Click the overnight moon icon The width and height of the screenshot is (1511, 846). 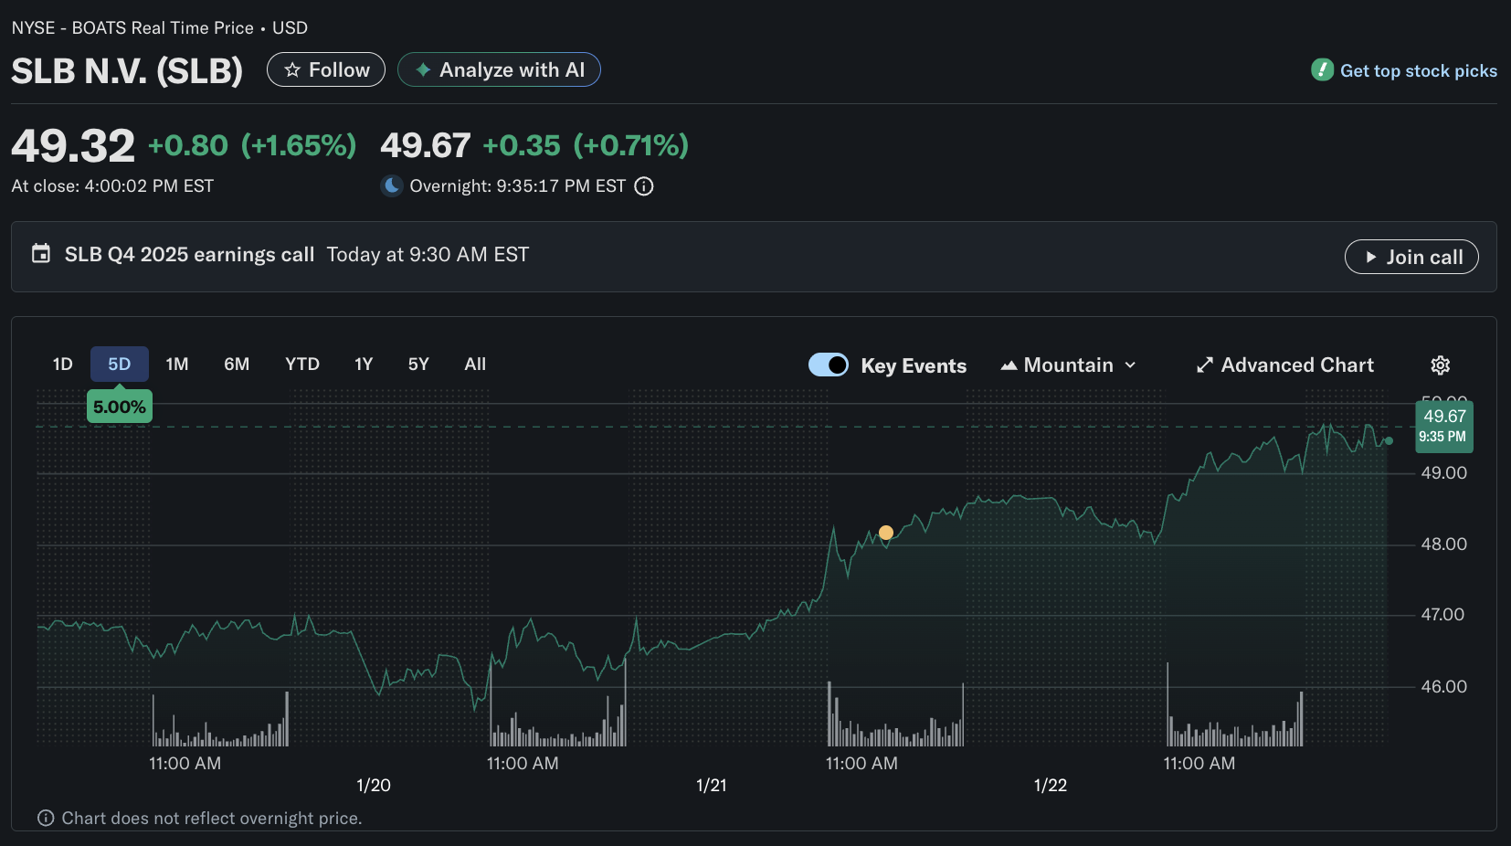(392, 186)
